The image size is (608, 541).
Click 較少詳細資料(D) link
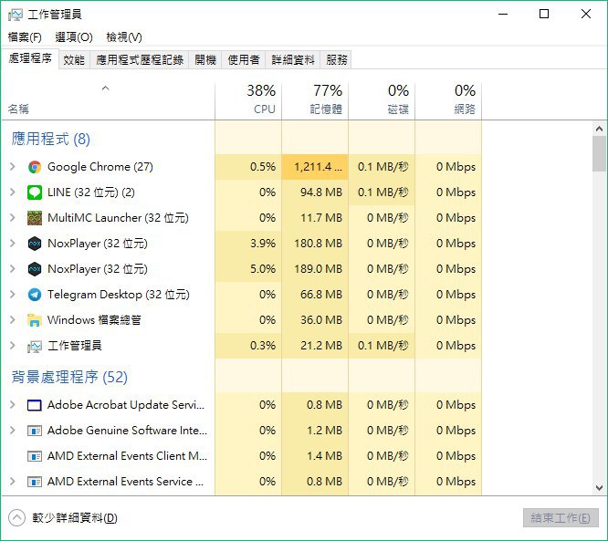[x=75, y=518]
